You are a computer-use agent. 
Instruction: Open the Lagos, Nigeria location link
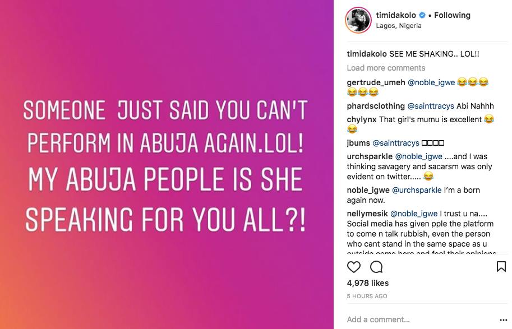[399, 26]
